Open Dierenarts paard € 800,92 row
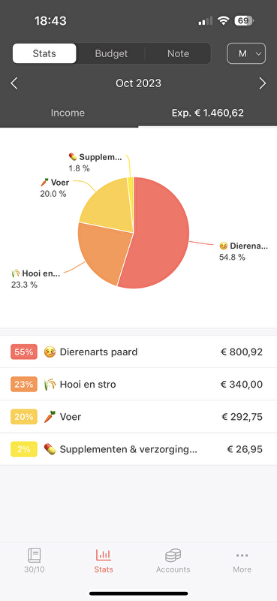 click(138, 352)
